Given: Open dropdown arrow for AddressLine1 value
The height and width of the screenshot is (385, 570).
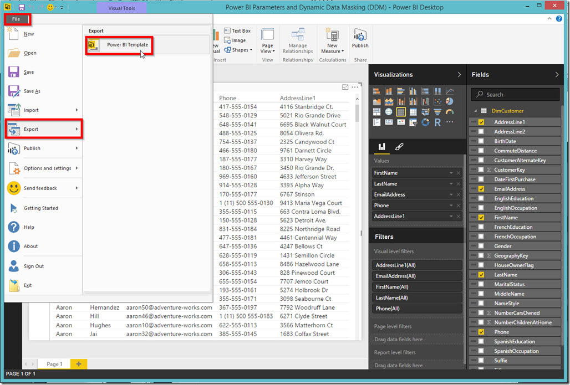Looking at the screenshot, I should pyautogui.click(x=451, y=217).
